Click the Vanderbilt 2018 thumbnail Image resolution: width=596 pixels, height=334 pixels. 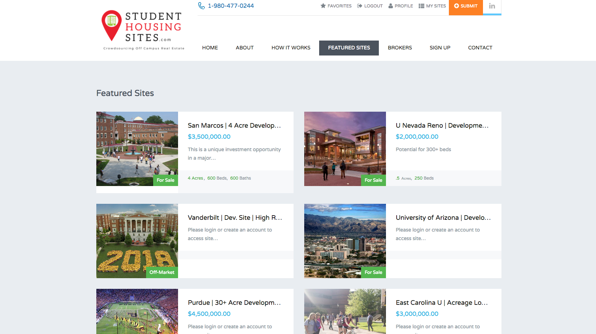pos(137,241)
